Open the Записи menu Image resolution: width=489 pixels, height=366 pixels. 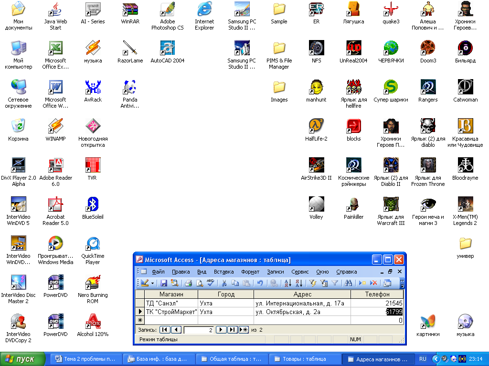tap(276, 272)
